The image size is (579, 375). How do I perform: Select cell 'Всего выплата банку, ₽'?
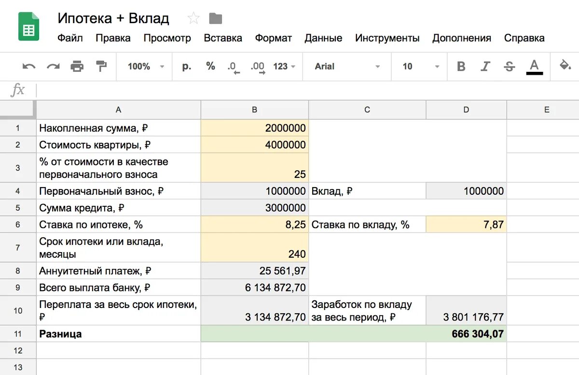tap(119, 288)
